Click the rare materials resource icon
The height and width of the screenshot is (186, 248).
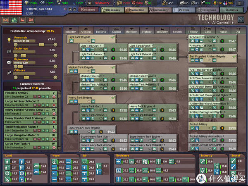click(x=59, y=3)
